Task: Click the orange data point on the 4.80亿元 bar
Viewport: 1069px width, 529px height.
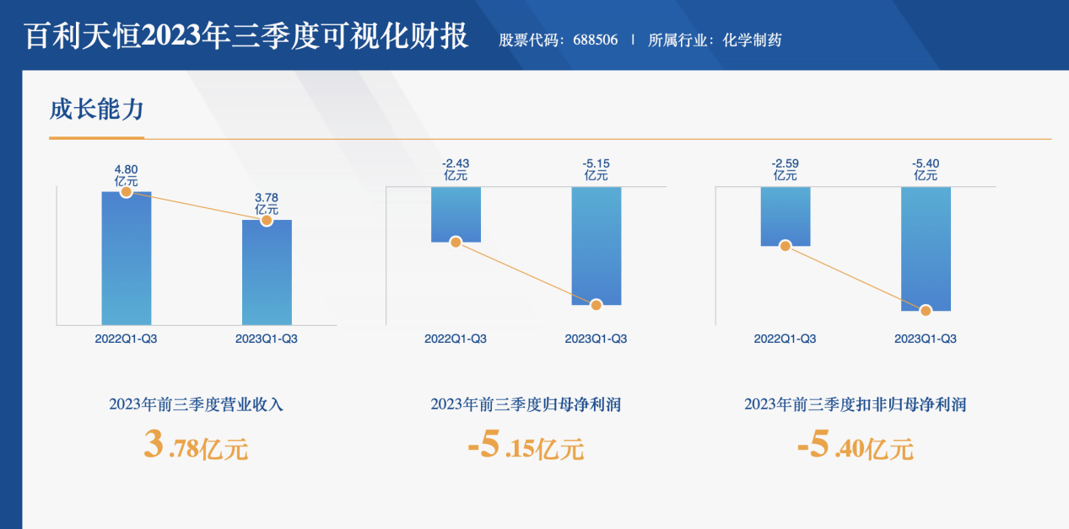Action: tap(127, 192)
